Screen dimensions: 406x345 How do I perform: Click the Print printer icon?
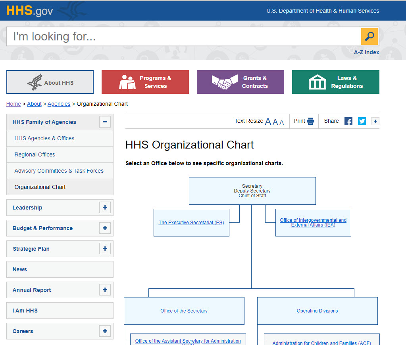tap(310, 121)
